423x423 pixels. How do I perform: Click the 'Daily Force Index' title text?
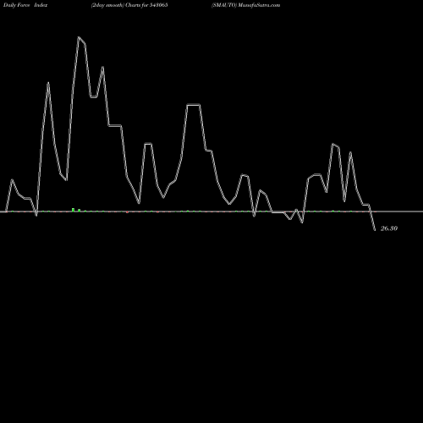(x=25, y=5)
